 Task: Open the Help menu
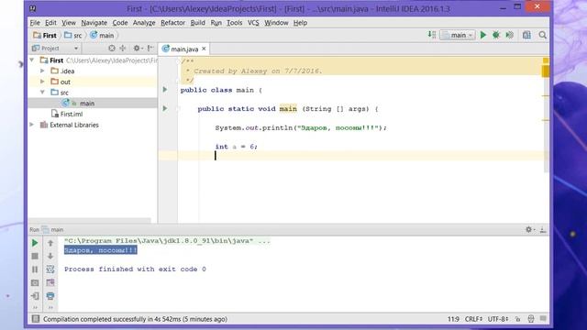pos(300,23)
